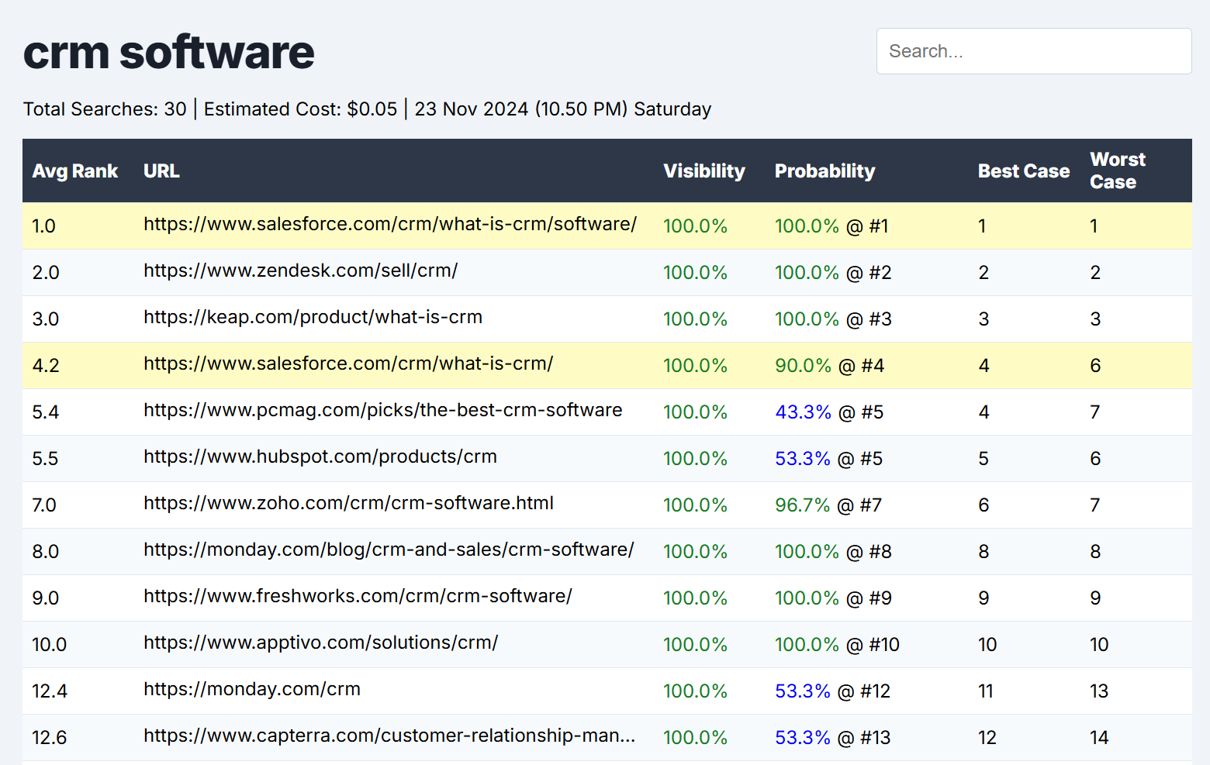Sort by Visibility column header

(704, 171)
